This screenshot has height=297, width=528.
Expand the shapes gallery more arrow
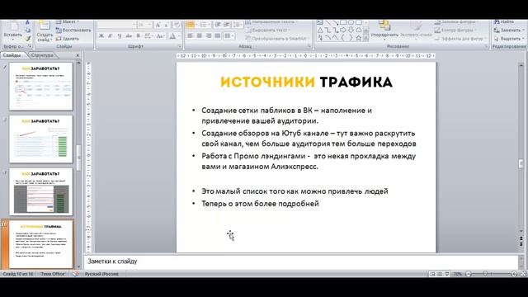tap(366, 39)
